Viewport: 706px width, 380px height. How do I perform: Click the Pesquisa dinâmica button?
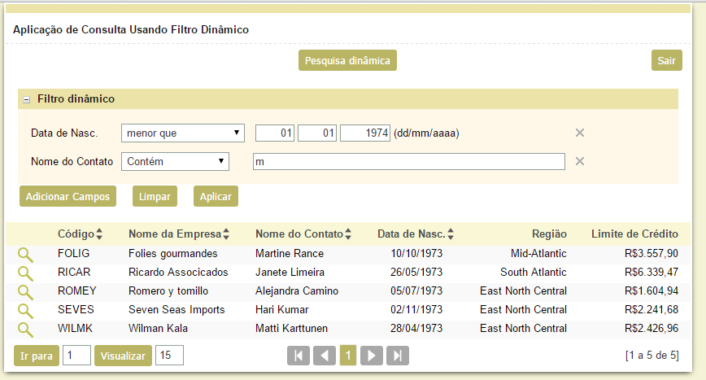click(x=347, y=61)
